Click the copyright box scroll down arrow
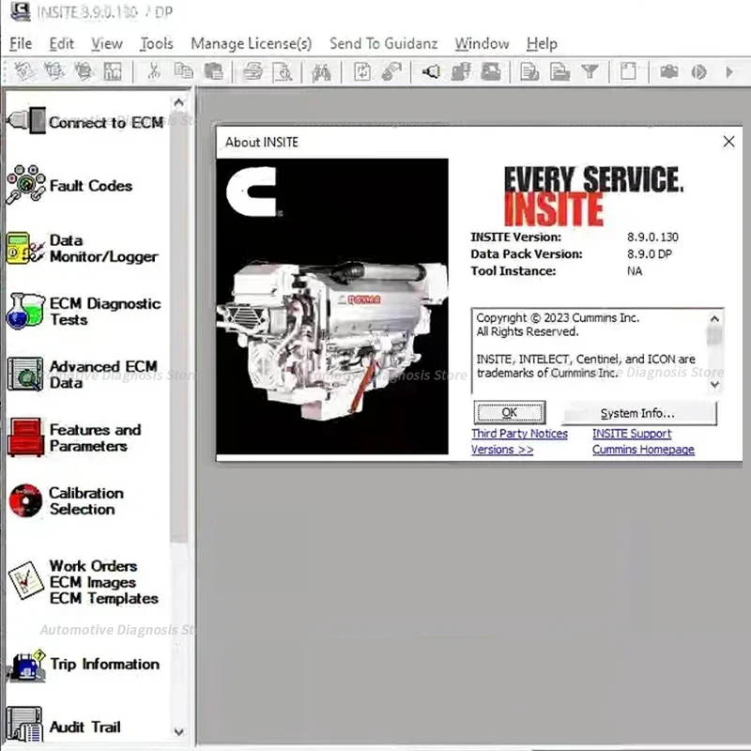This screenshot has width=751, height=751. pos(714,385)
